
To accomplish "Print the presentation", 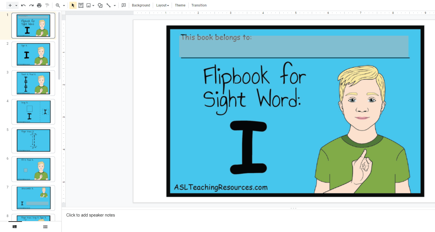I will 39,5.
